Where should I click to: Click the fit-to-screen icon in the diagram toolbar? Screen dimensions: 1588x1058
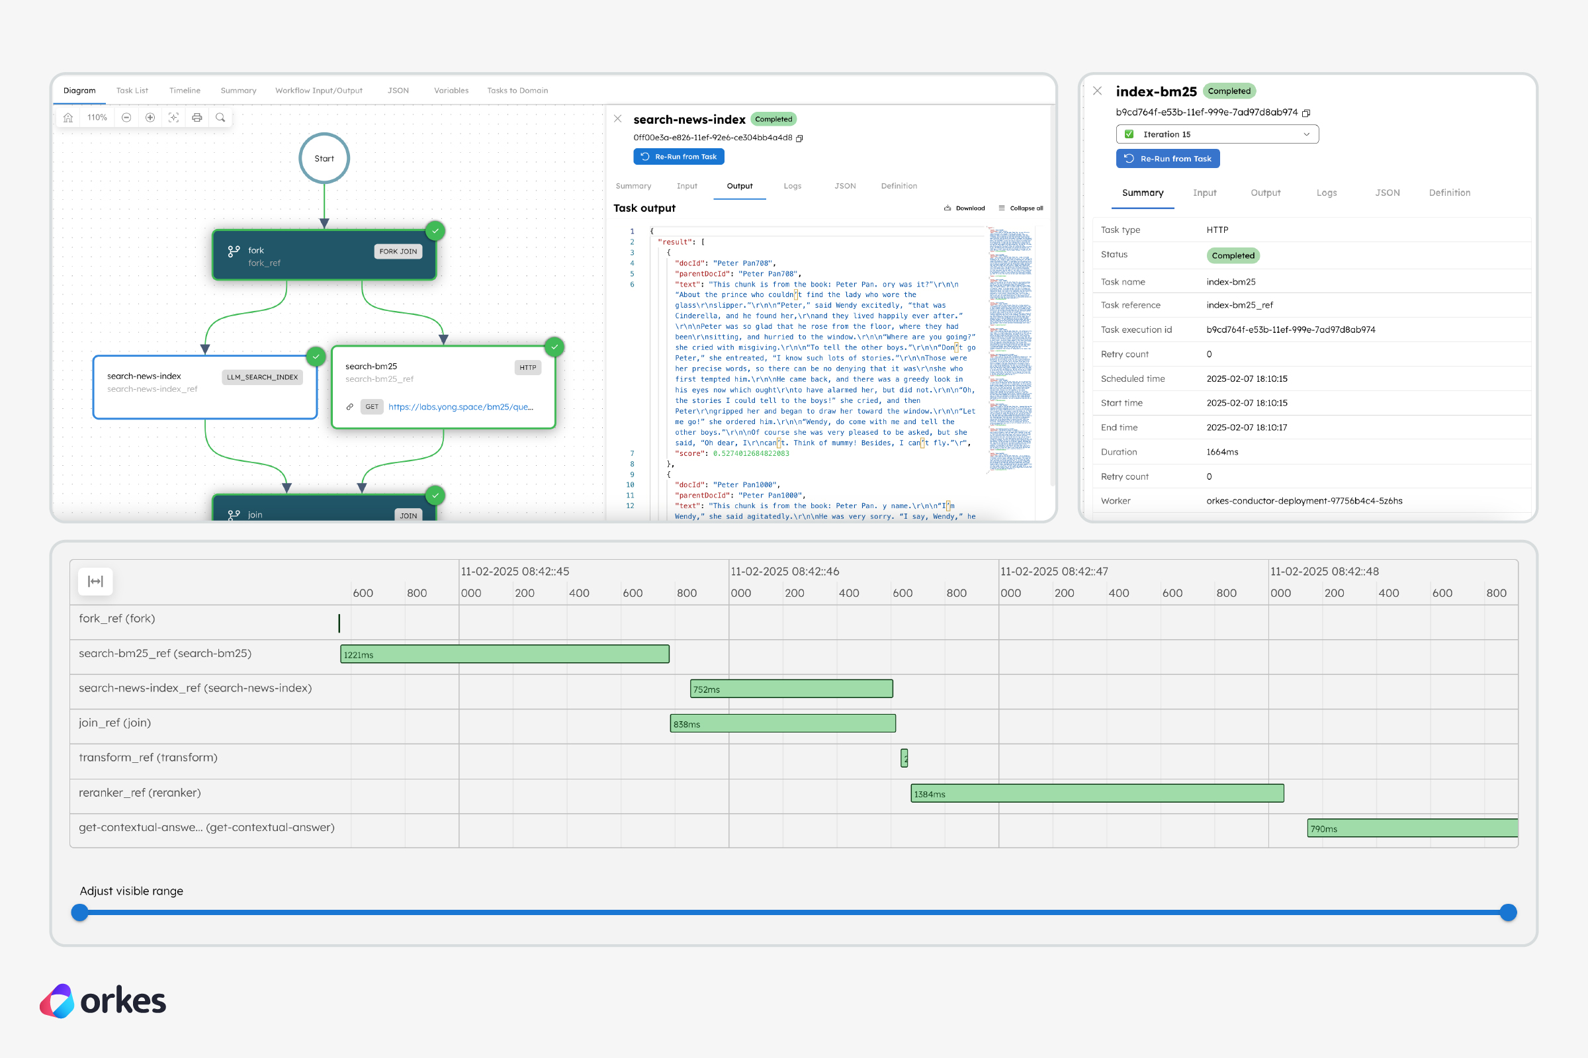tap(174, 116)
